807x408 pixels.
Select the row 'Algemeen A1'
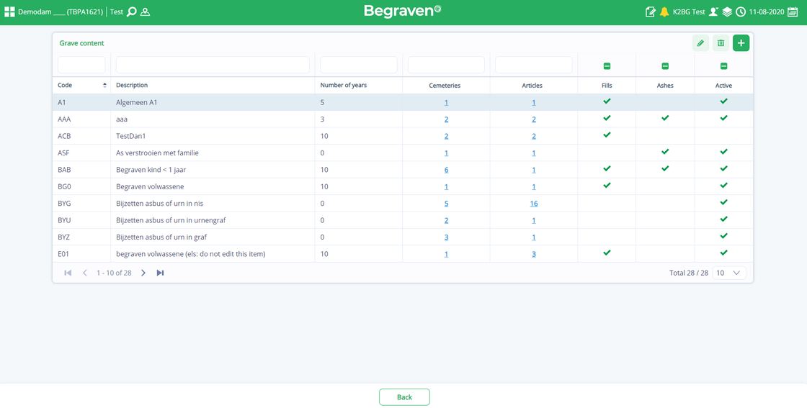(x=403, y=102)
